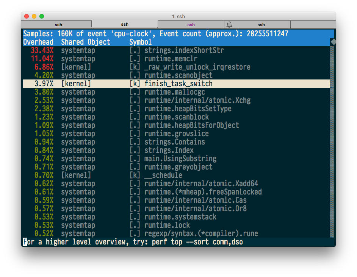Image resolution: width=357 pixels, height=277 pixels.
Task: Select the runtime/internal/atomic.Cas row
Action: 177,200
